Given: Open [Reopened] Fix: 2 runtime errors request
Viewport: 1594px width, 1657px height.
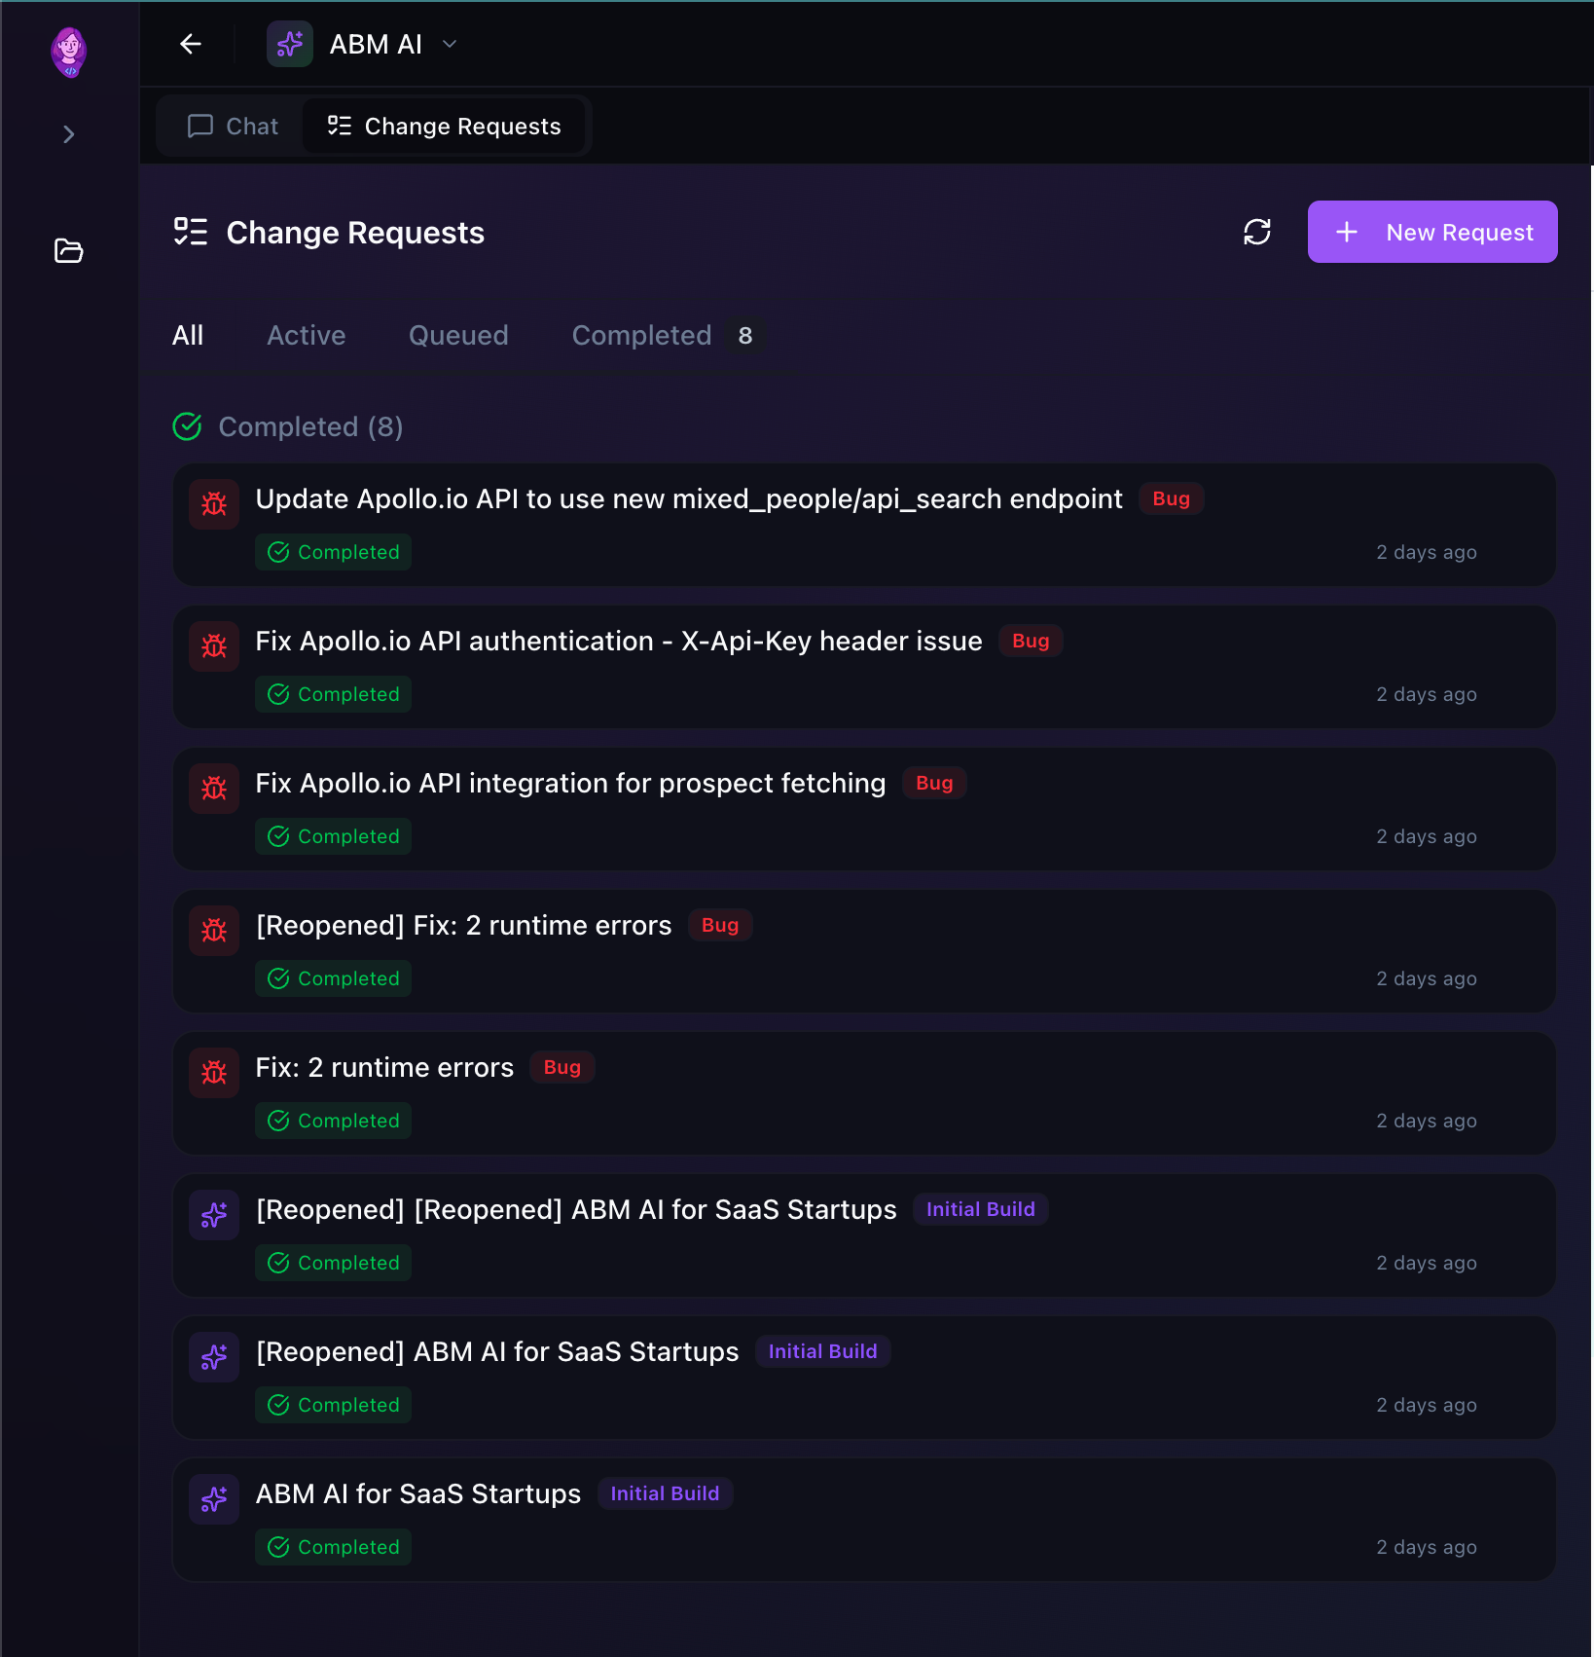Looking at the screenshot, I should tap(864, 951).
